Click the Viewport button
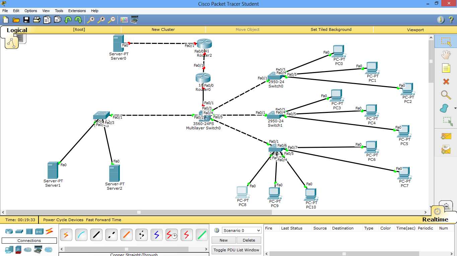Viewport: 457px width, 256px height. [x=415, y=29]
